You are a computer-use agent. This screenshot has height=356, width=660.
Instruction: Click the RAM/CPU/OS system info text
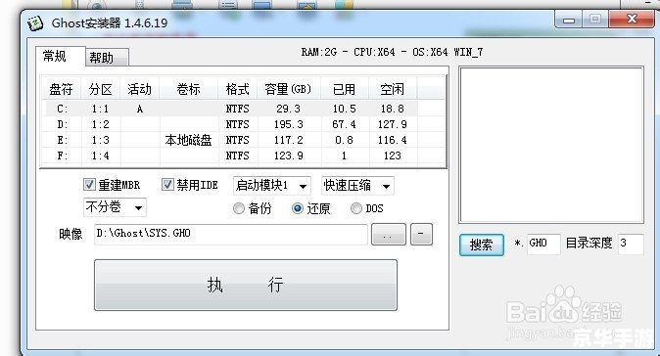392,52
